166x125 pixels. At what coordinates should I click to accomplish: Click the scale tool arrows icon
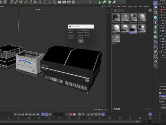(x=5, y=2)
